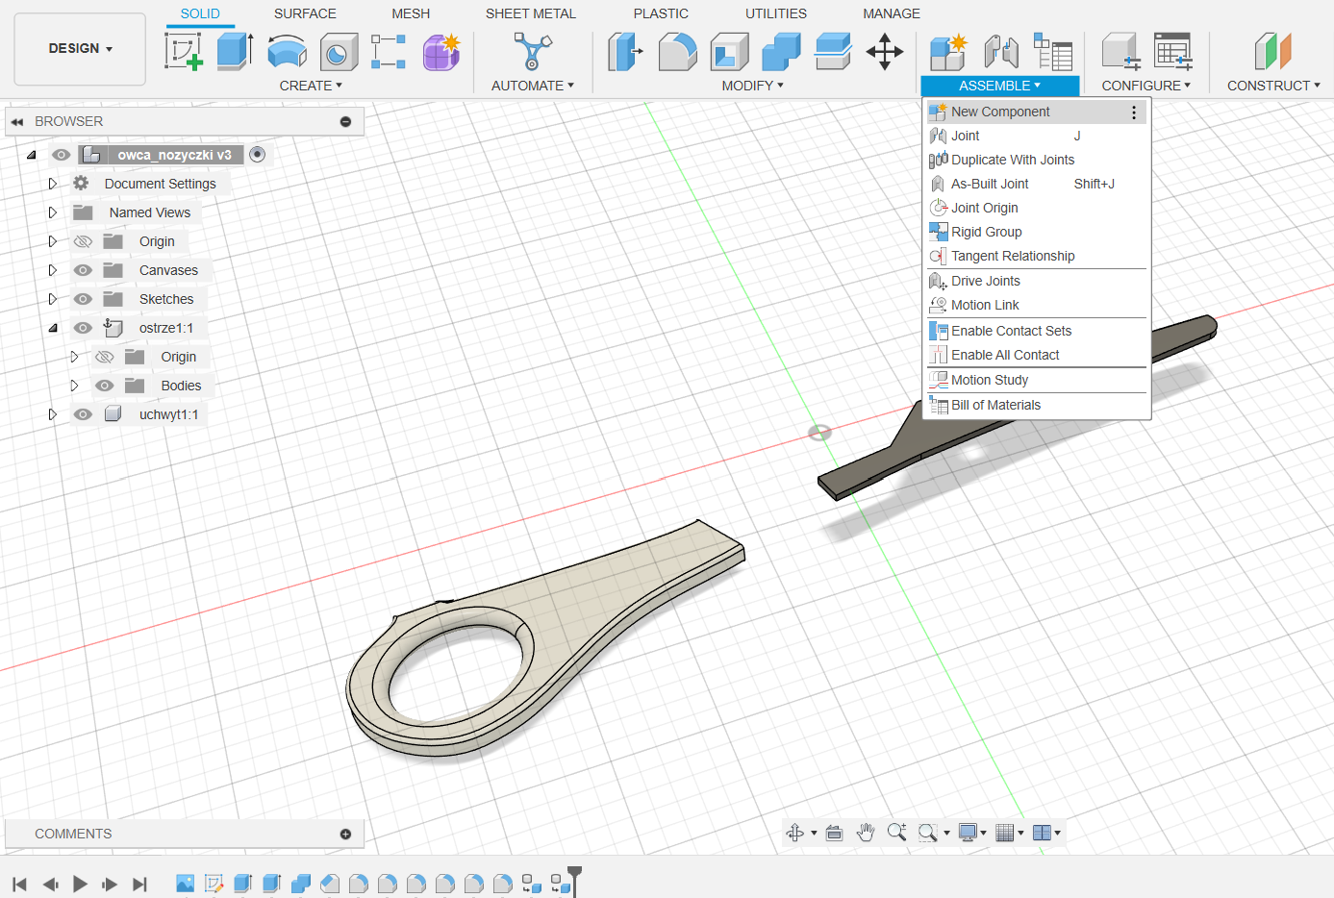Open the DESIGN workspace dropdown
This screenshot has width=1334, height=898.
[x=80, y=49]
